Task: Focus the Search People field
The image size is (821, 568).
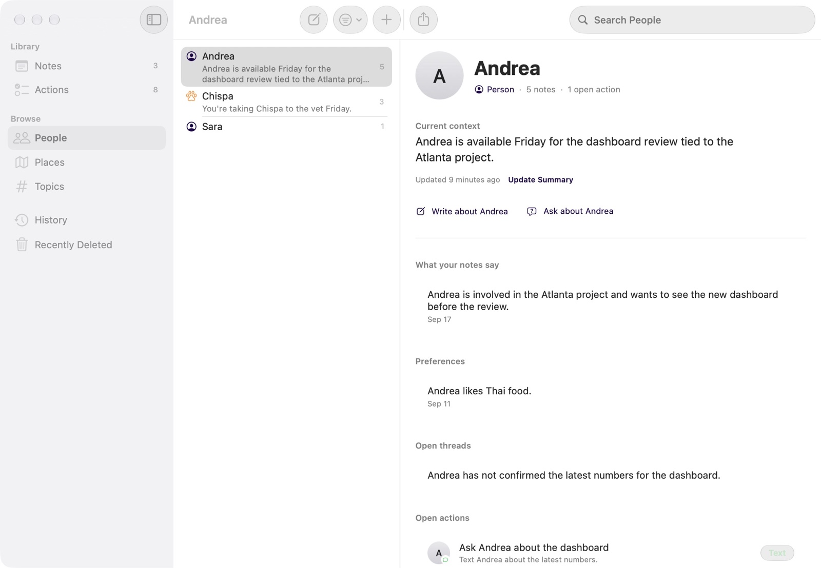Action: pyautogui.click(x=692, y=20)
